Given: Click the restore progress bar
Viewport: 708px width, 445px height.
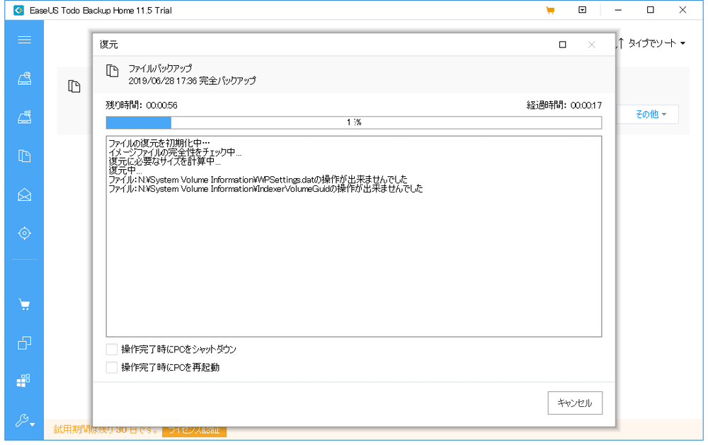Looking at the screenshot, I should point(353,122).
